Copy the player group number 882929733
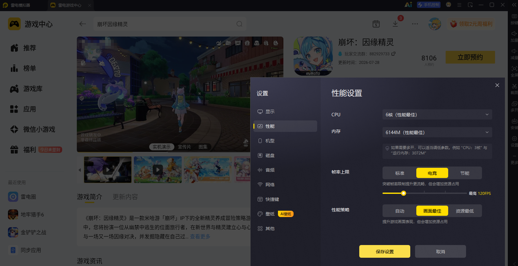This screenshot has width=518, height=266. pyautogui.click(x=393, y=54)
